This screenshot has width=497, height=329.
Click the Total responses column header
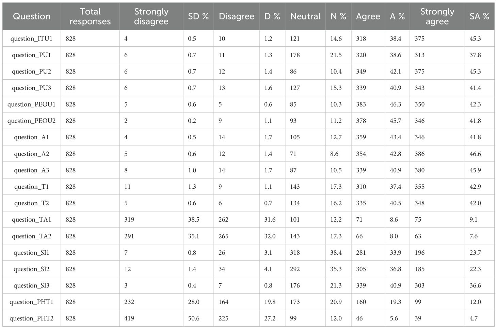pos(90,16)
